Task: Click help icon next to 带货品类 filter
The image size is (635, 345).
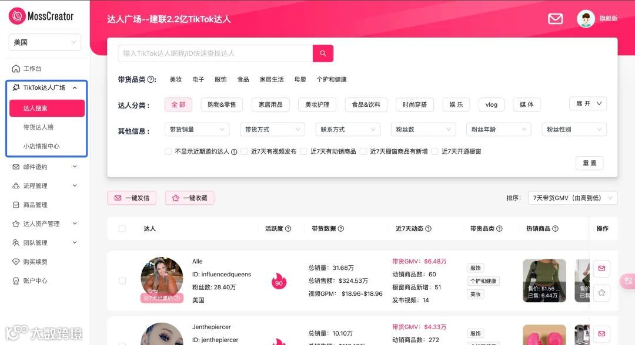Action: [152, 80]
